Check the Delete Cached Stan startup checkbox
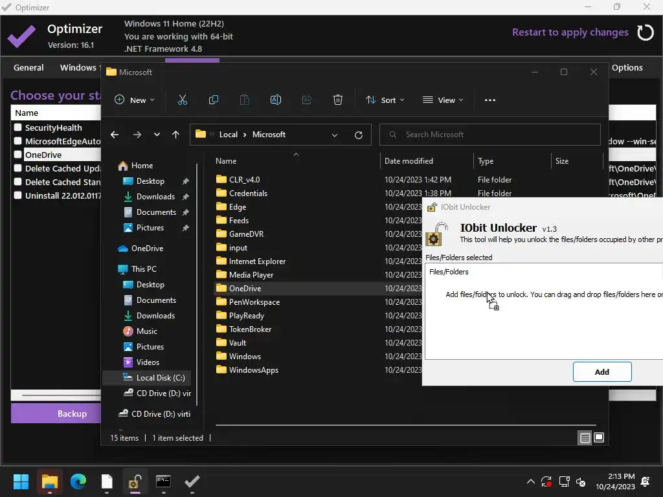663x497 pixels. (x=17, y=181)
